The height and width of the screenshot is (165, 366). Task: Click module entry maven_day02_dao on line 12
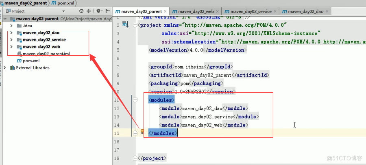pyautogui.click(x=202, y=108)
